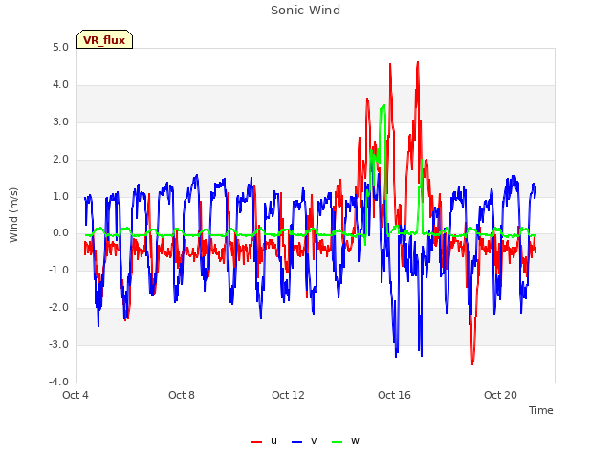Click the Time axis title
612x459 pixels.
coord(541,410)
